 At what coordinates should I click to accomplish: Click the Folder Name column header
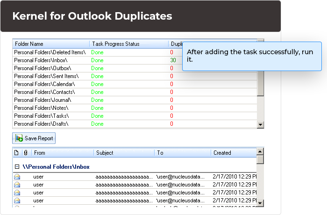pyautogui.click(x=51, y=44)
